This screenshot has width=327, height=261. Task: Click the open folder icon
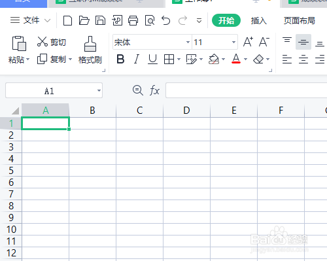[84, 21]
